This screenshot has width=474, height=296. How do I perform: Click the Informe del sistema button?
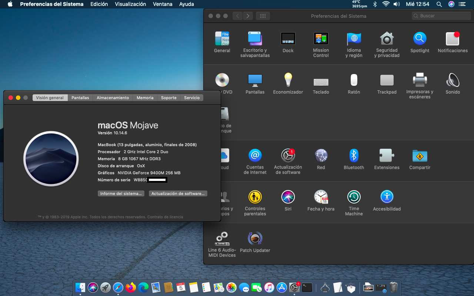[x=121, y=194]
